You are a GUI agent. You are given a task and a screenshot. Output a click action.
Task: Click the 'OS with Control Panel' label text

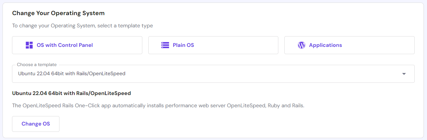(x=65, y=45)
